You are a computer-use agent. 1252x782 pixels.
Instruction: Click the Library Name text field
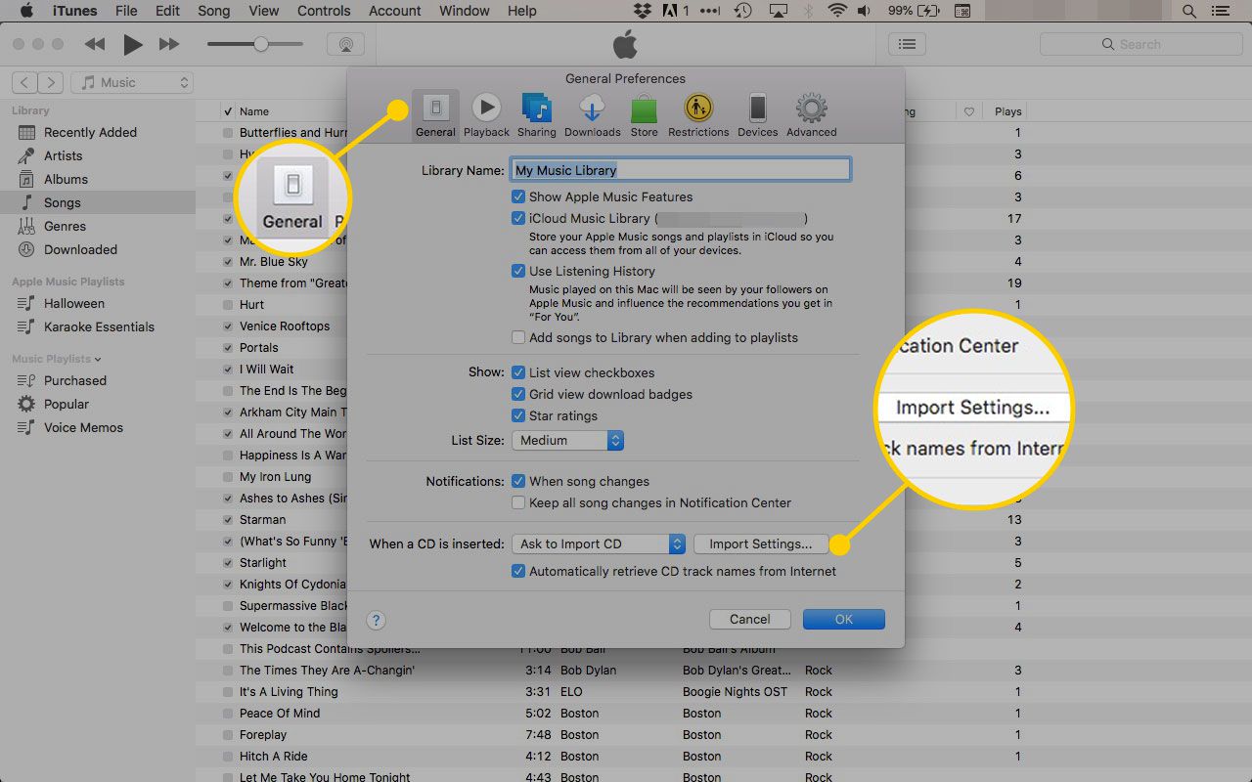(681, 170)
